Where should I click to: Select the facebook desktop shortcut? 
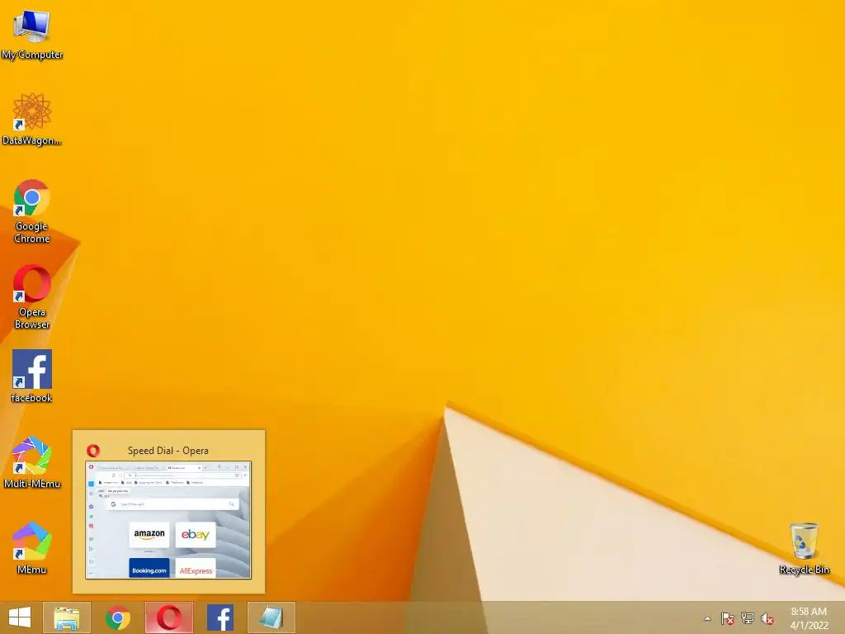click(32, 376)
